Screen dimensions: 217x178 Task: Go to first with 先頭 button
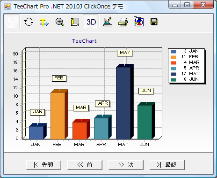point(43,165)
